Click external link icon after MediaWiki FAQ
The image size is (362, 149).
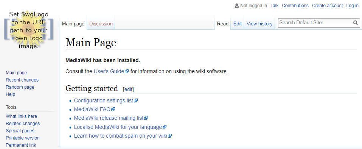113,109
